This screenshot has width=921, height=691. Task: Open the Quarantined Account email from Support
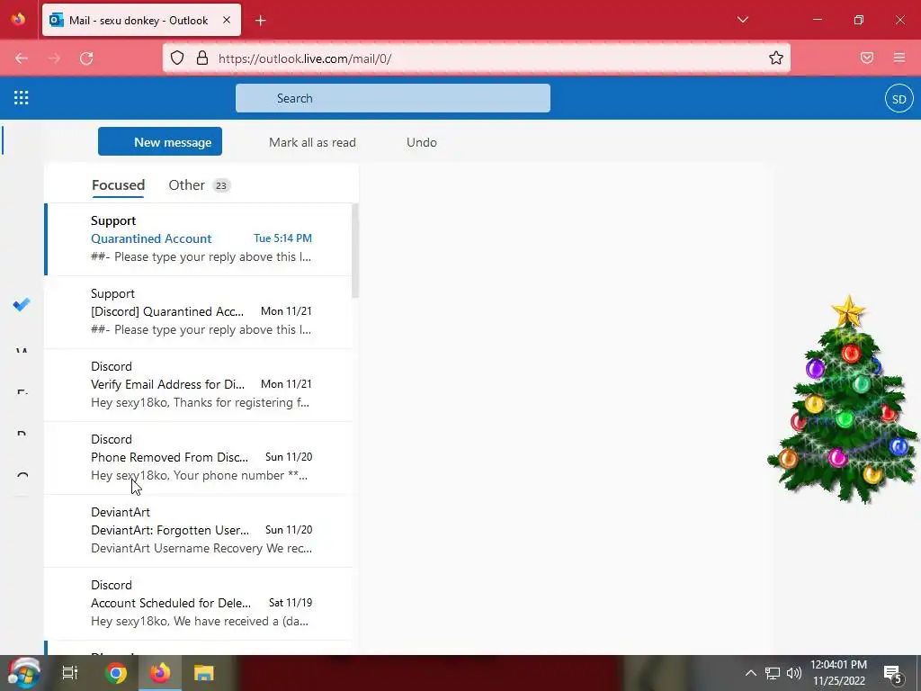200,239
